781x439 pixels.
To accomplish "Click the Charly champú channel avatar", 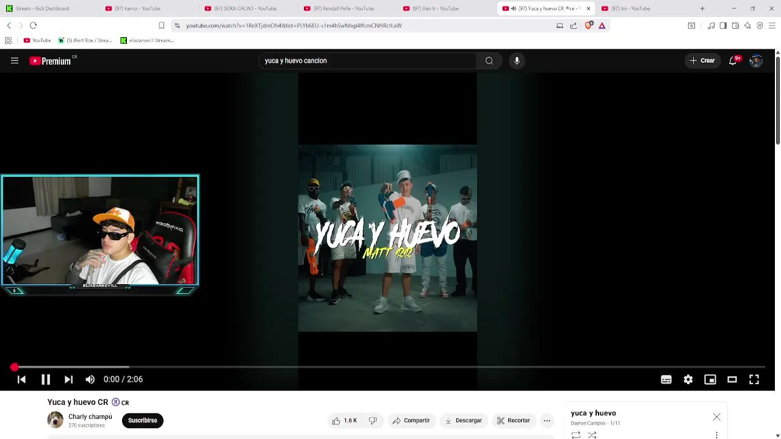I will (x=56, y=420).
